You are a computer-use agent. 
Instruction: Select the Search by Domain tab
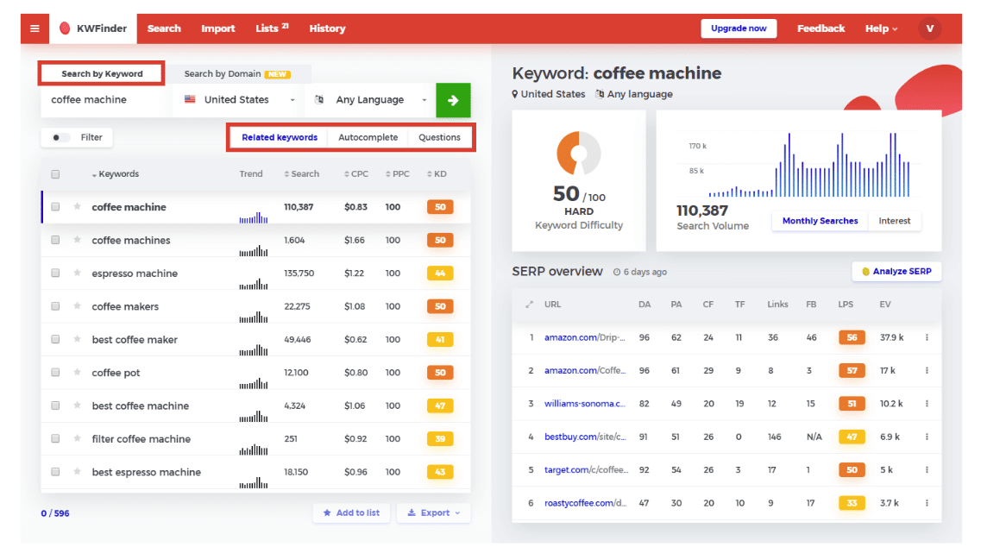click(236, 74)
